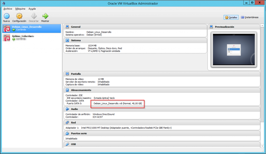Click the Audio speaker icon
266x154 pixels.
pyautogui.click(x=67, y=109)
